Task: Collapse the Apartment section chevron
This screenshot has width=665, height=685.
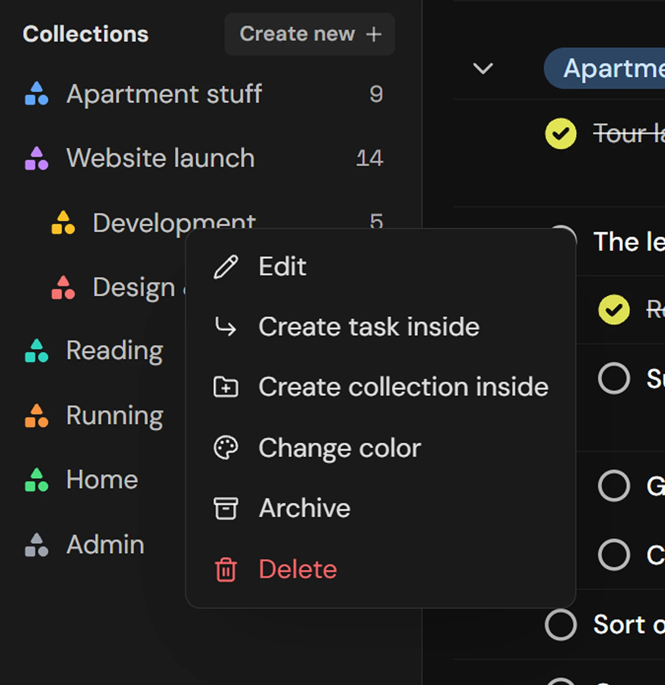Action: [x=483, y=68]
